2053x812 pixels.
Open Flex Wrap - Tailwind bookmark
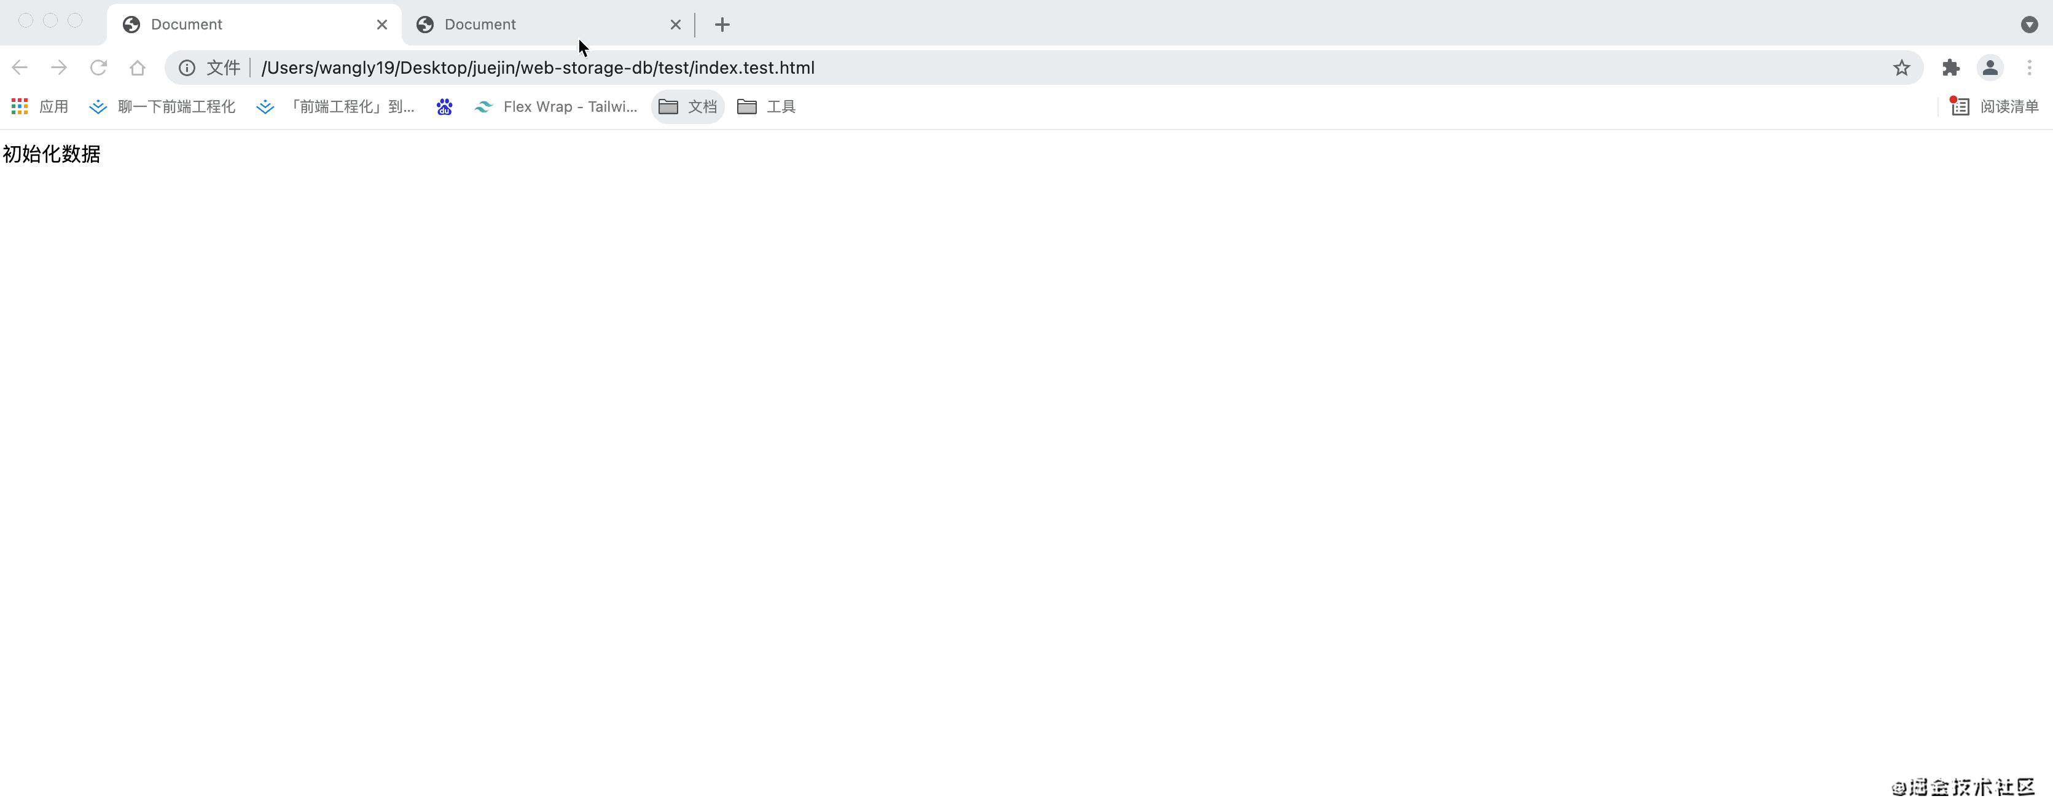[555, 107]
